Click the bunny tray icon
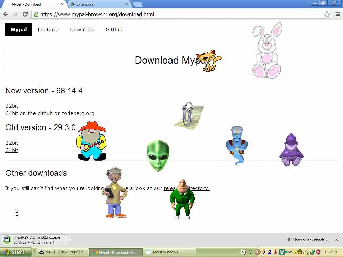 click(x=282, y=252)
